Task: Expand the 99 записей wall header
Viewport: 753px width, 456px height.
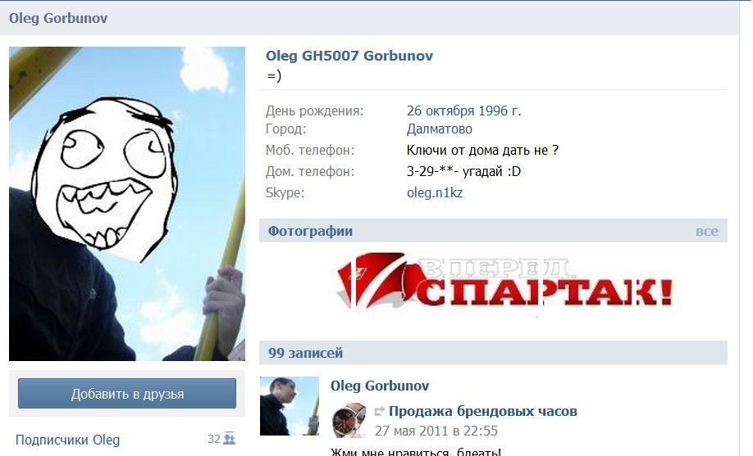Action: 493,353
